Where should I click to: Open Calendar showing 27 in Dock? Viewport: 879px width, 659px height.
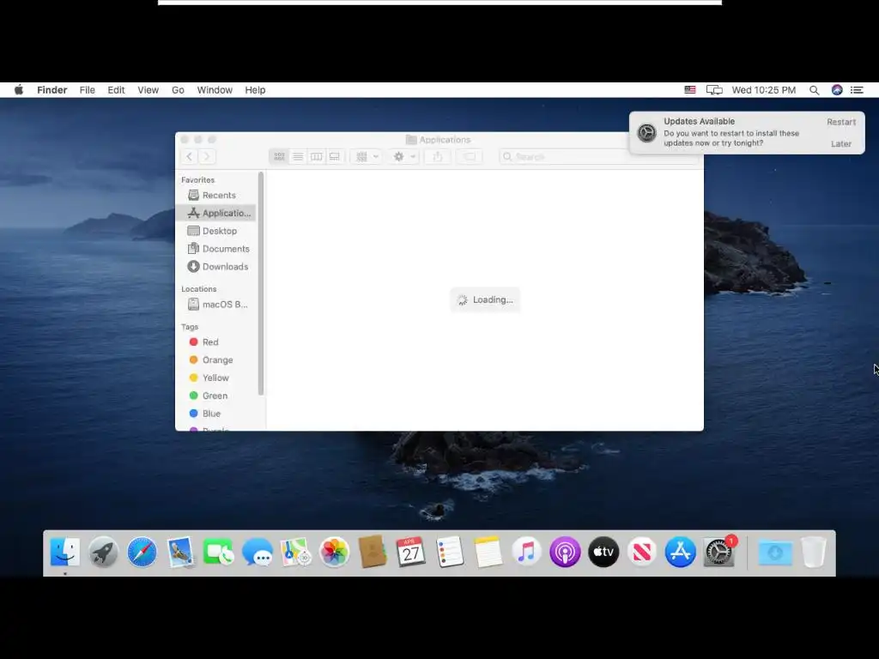click(x=411, y=552)
